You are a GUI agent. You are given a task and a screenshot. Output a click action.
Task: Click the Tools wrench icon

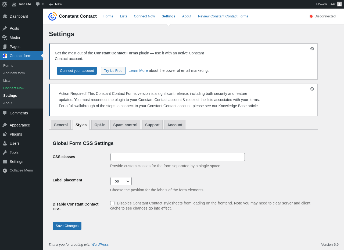click(x=5, y=152)
